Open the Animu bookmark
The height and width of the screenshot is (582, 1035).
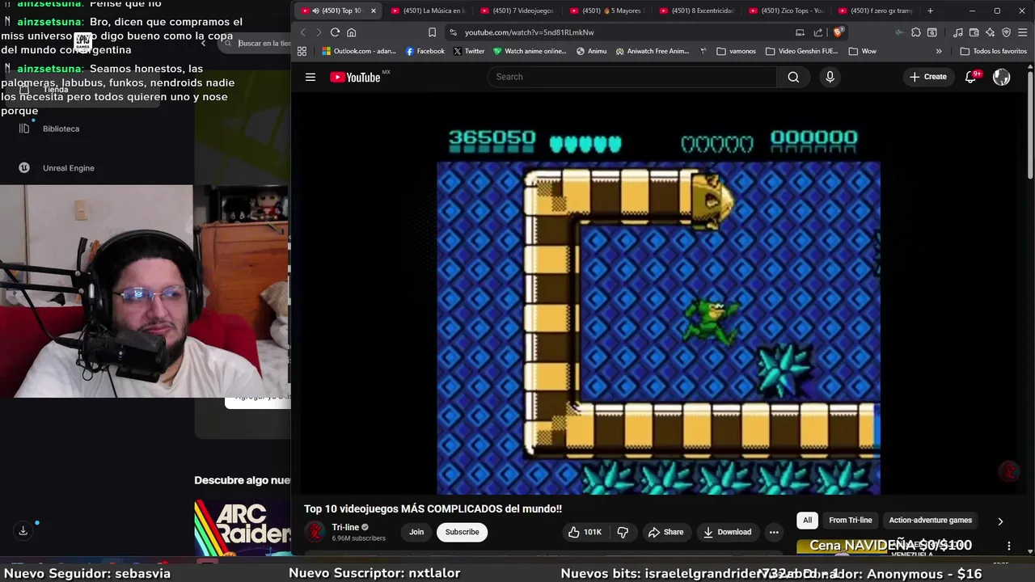[591, 51]
